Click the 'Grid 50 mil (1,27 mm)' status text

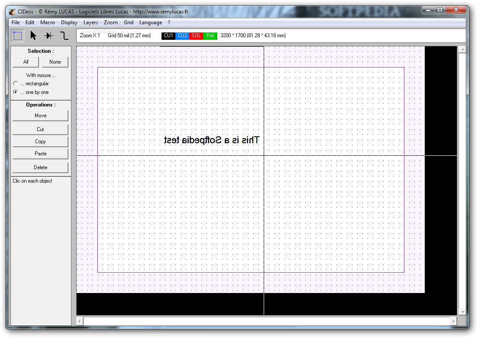coord(129,35)
